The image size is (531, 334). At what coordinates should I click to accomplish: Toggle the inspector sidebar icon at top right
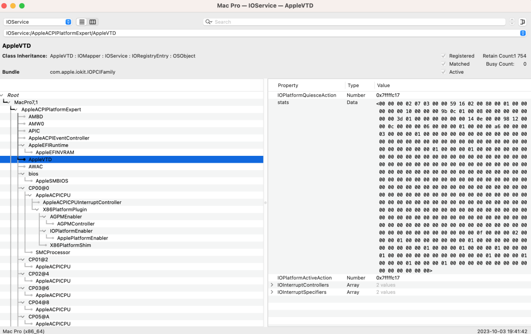tap(522, 22)
